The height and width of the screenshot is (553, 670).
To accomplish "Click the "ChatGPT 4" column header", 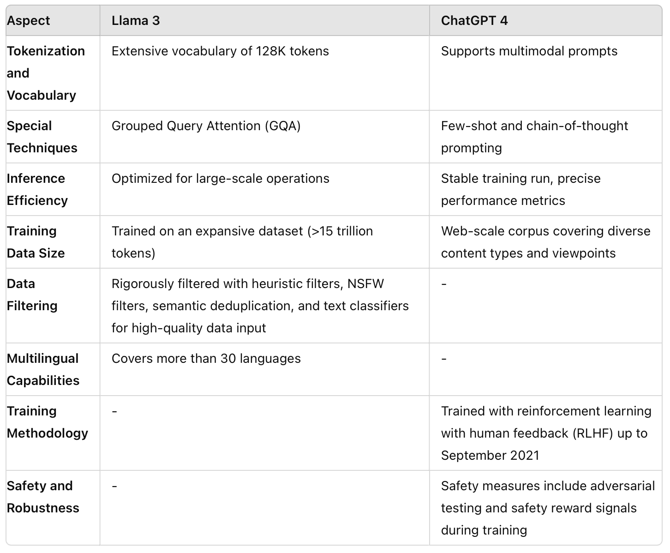I will tap(474, 21).
